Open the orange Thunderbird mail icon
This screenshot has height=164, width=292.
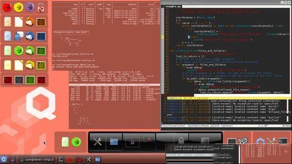(30, 22)
